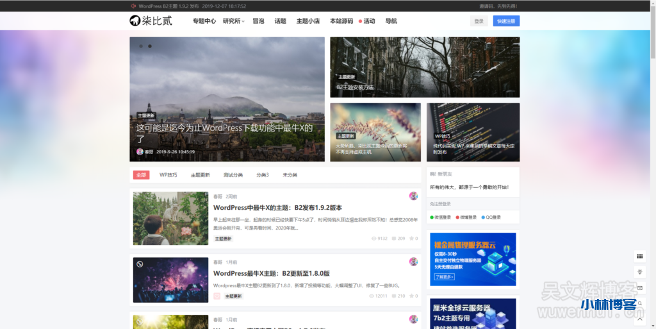Select the first carousel indicator dot

(140, 46)
